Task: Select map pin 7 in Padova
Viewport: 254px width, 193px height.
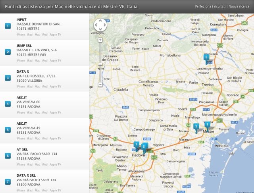Action: point(137,145)
